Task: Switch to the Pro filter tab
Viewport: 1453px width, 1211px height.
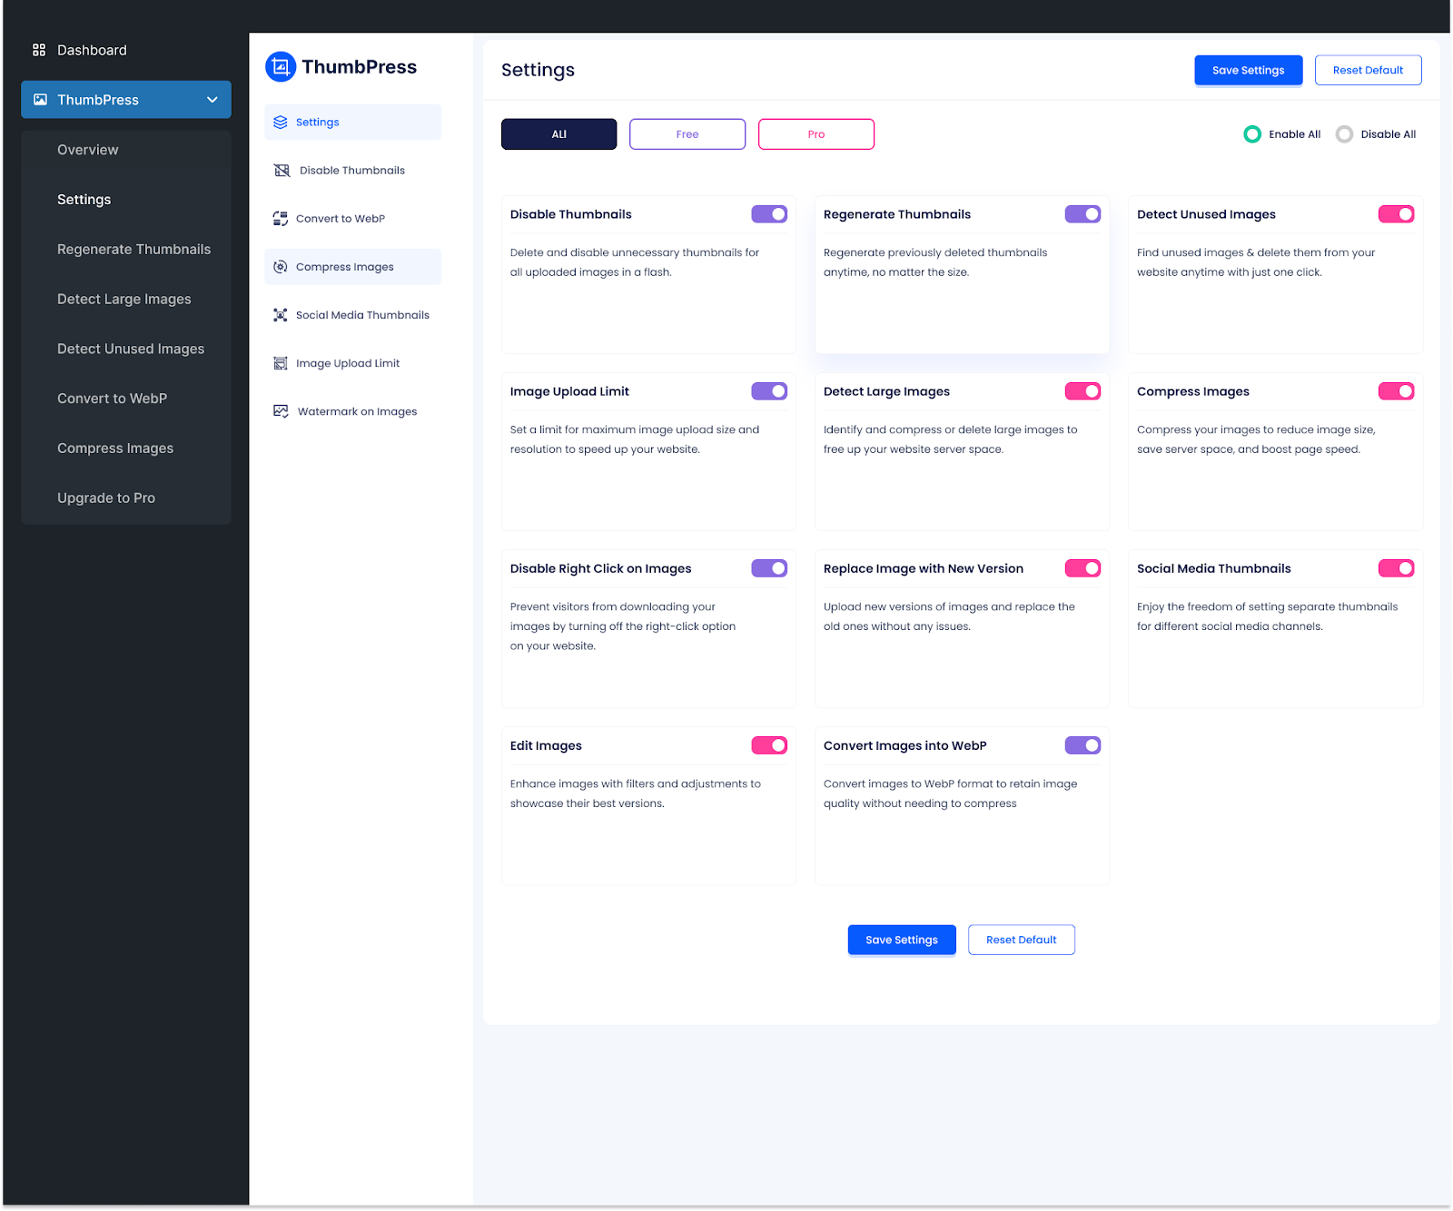Action: pyautogui.click(x=816, y=134)
